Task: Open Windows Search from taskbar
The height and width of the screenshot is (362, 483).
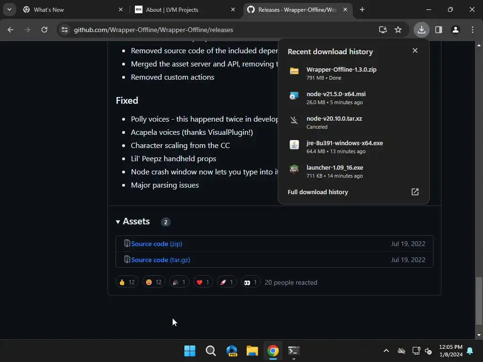Action: pyautogui.click(x=211, y=351)
